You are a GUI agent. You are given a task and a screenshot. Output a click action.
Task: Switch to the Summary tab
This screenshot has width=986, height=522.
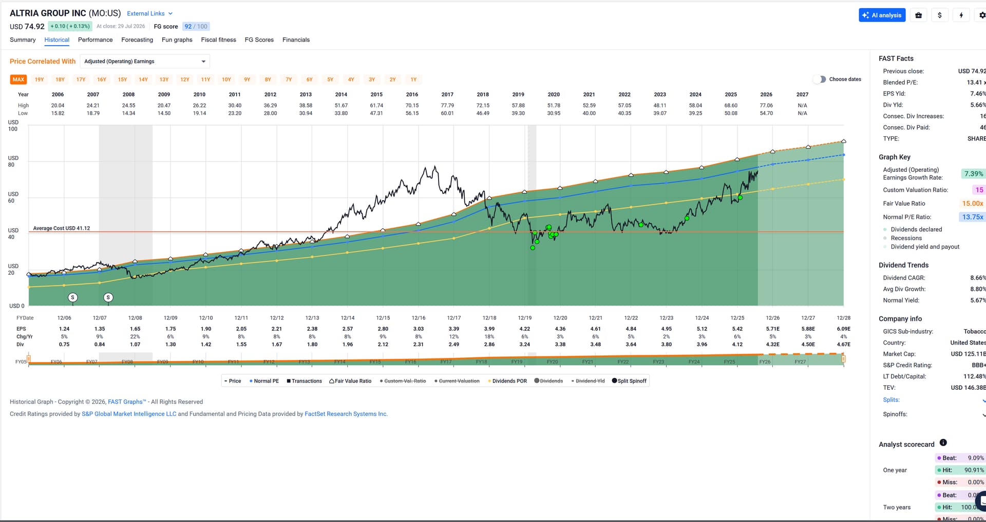[x=23, y=40]
